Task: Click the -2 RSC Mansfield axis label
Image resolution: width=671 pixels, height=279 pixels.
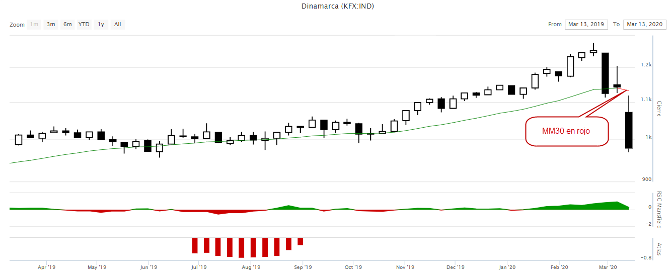Action: pyautogui.click(x=648, y=224)
